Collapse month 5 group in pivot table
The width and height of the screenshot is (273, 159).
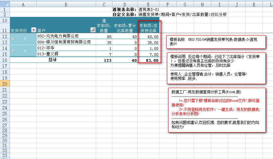[x=13, y=39]
